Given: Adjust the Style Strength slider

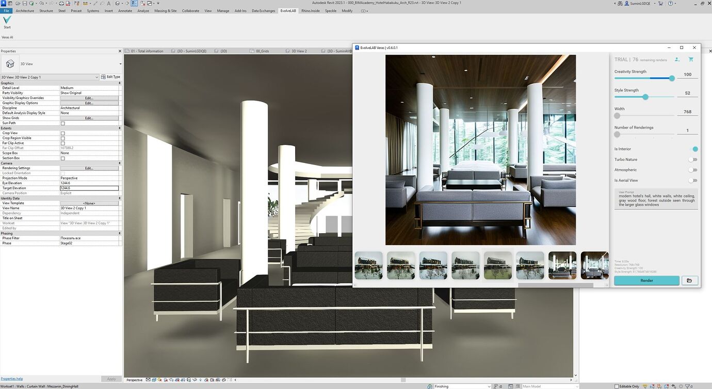Looking at the screenshot, I should tap(645, 97).
